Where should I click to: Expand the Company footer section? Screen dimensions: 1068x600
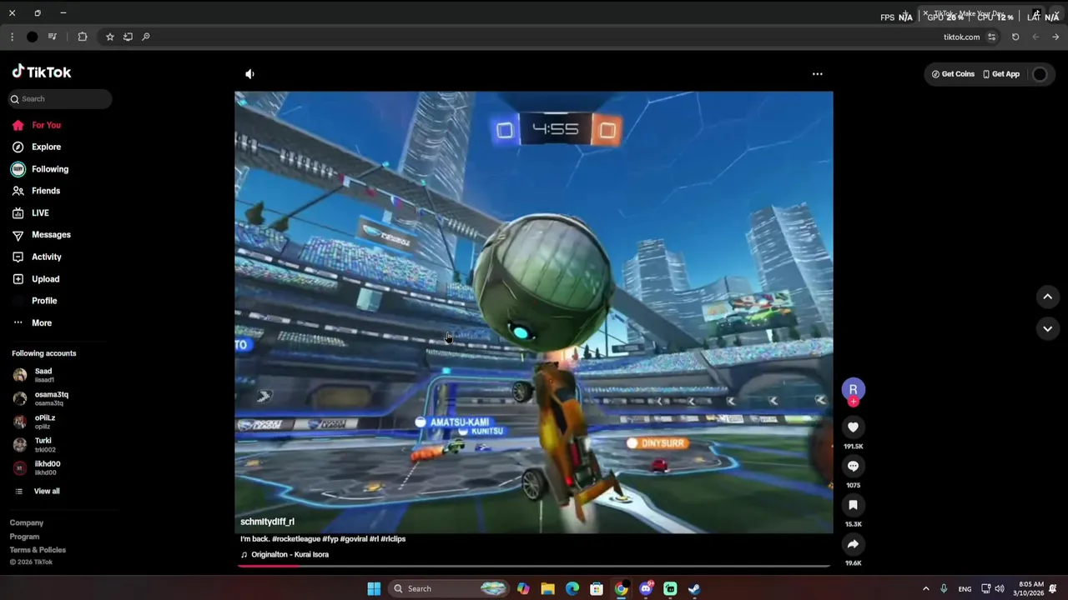pos(27,523)
